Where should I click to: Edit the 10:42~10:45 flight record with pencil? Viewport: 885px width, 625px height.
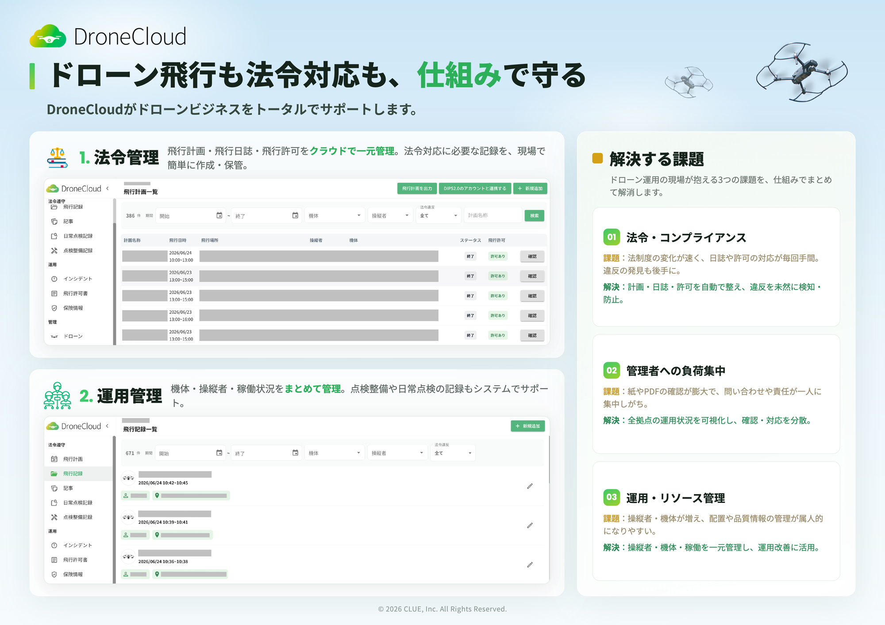(x=530, y=486)
